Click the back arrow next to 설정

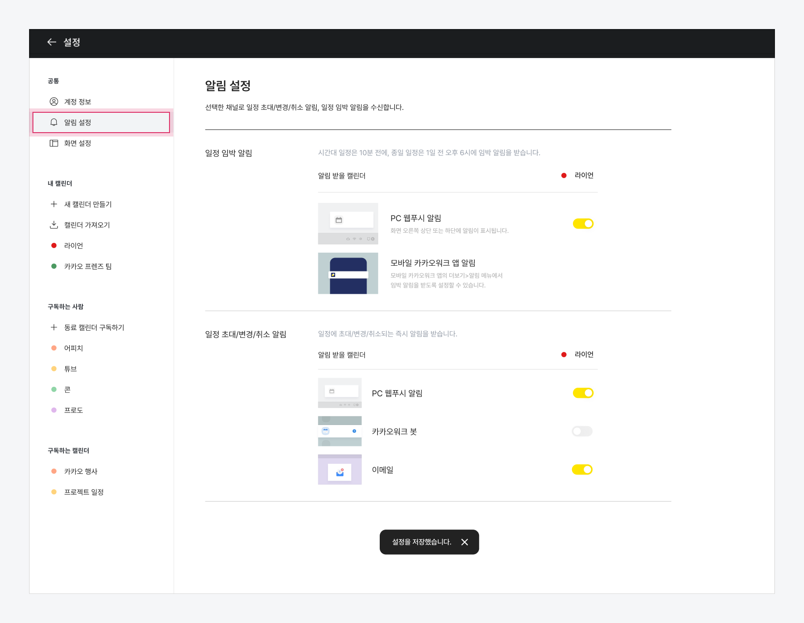pos(52,42)
